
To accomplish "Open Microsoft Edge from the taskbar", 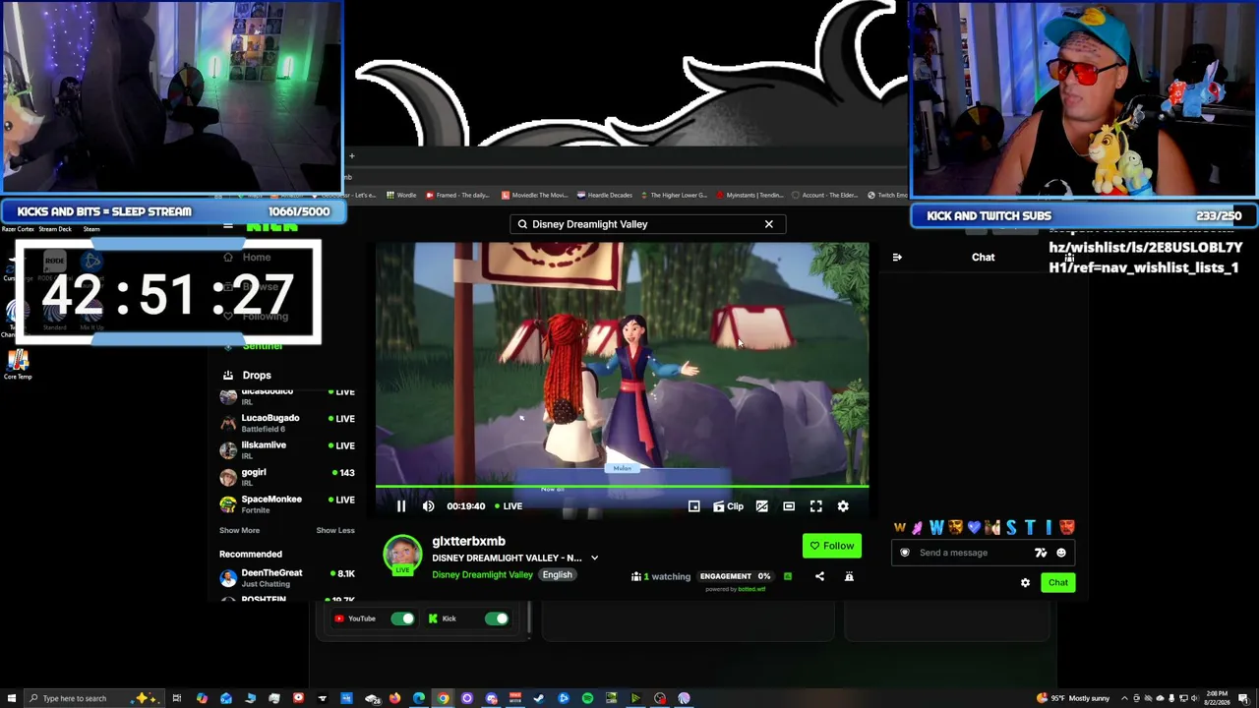I will point(419,698).
